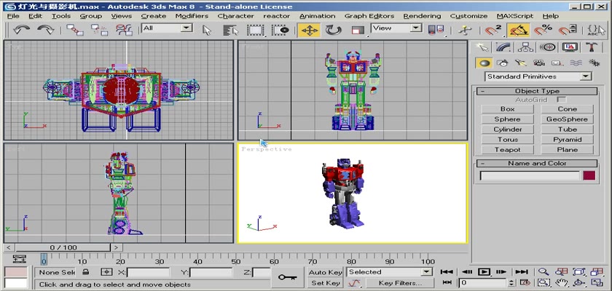Viewport: 612px width, 291px height.
Task: Click the Box primitive button
Action: [507, 109]
